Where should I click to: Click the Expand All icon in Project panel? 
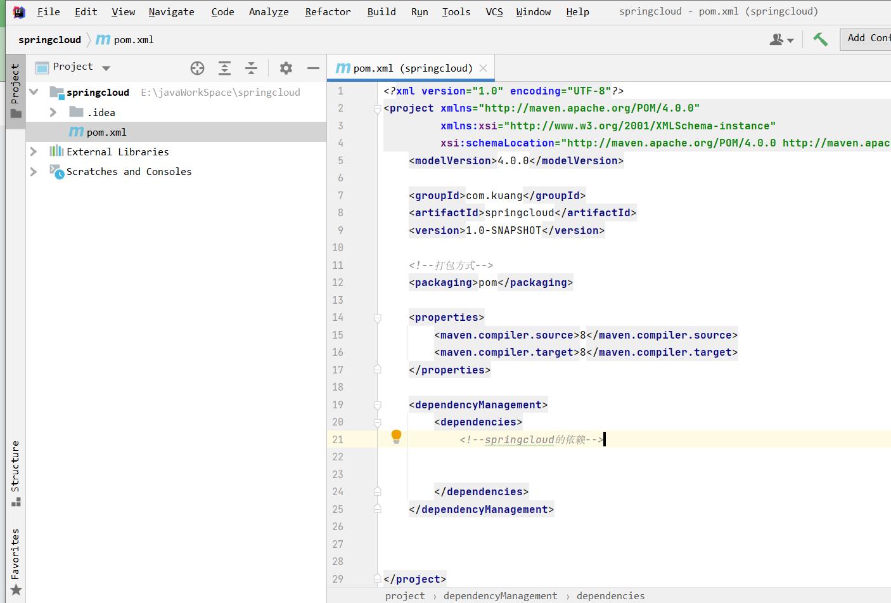(x=224, y=68)
